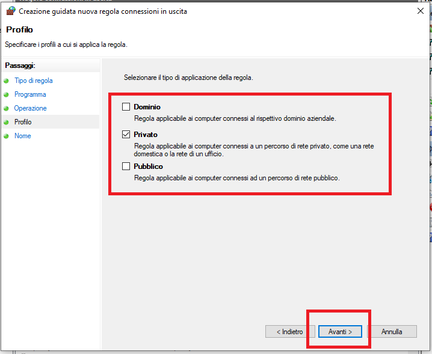This screenshot has height=354, width=432.
Task: Click green bullet beside Tipo di regola
Action: click(x=7, y=81)
